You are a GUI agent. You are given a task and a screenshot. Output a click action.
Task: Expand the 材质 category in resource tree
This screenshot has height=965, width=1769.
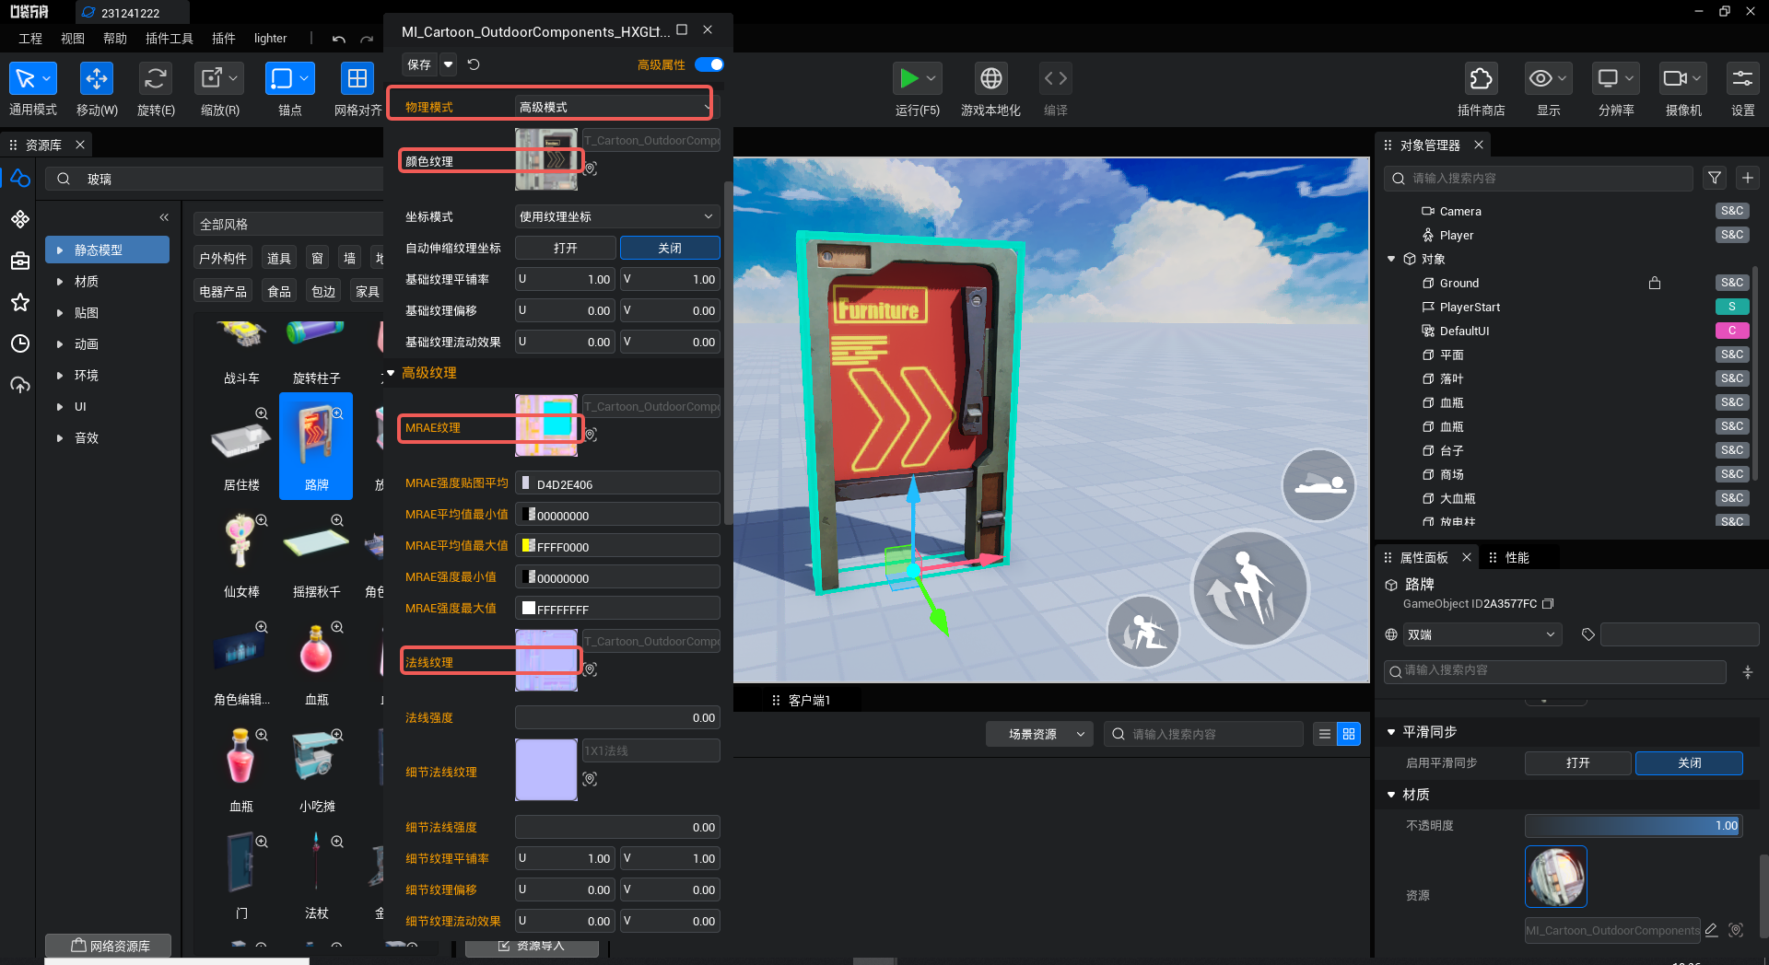(x=60, y=281)
